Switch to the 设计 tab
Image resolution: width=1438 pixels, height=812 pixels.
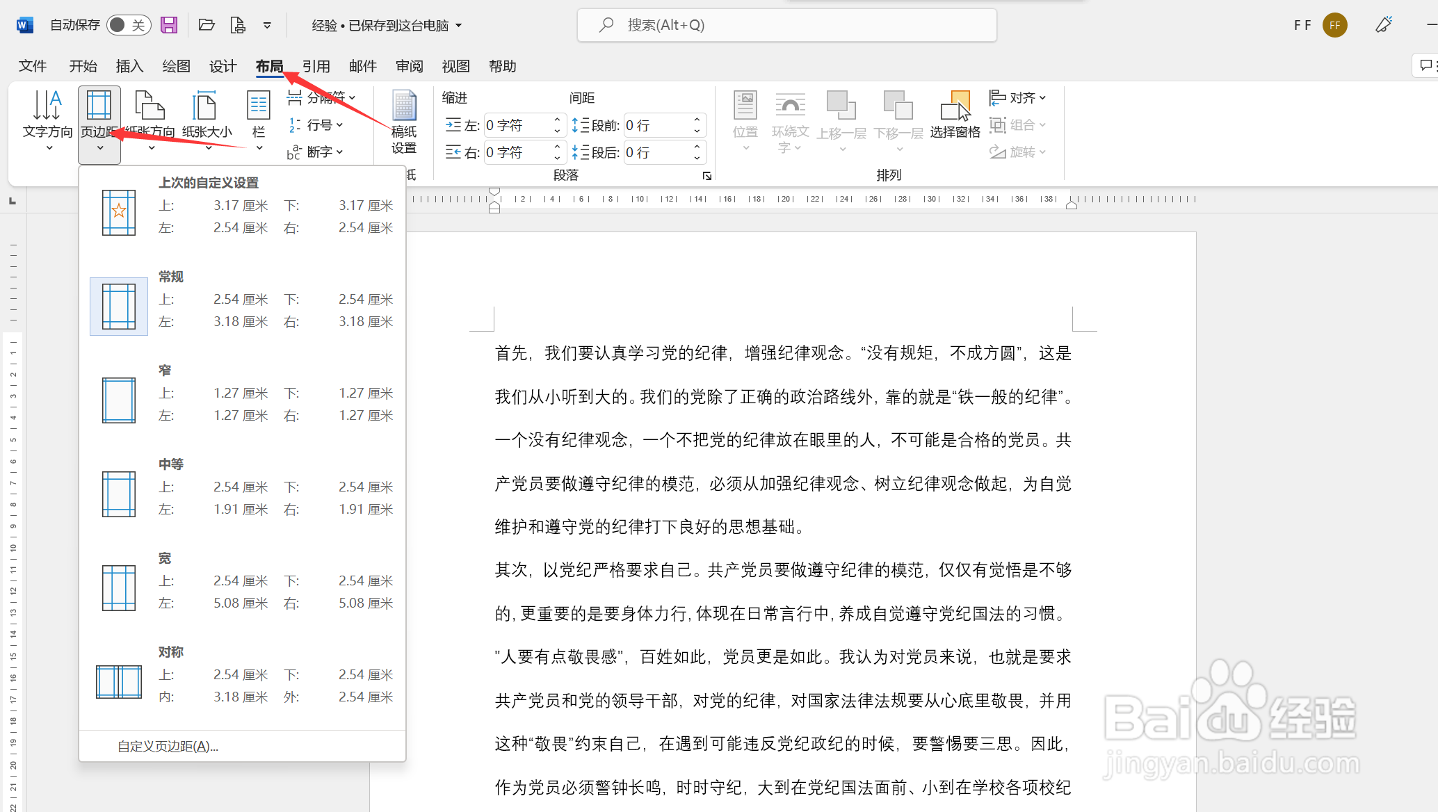[x=223, y=66]
